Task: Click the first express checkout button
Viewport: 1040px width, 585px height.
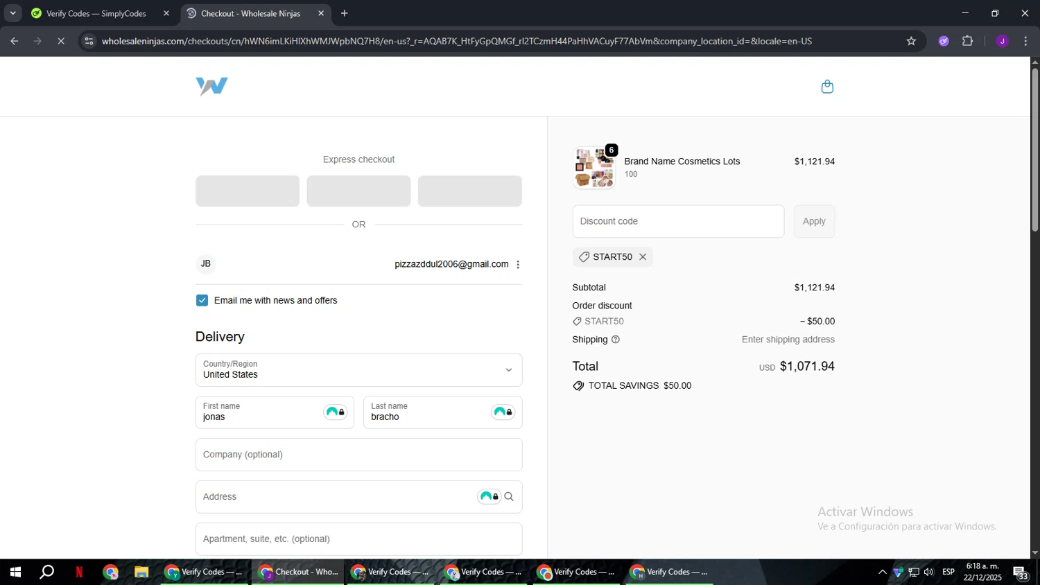Action: tap(248, 191)
